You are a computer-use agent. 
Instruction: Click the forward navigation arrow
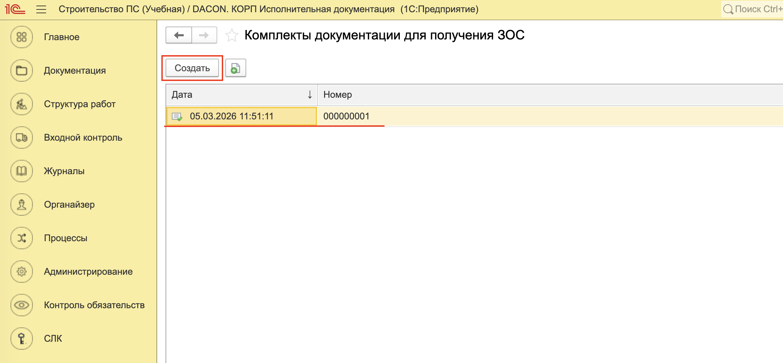coord(204,35)
